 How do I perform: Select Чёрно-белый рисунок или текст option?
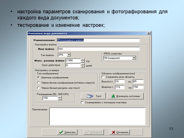coord(38,88)
